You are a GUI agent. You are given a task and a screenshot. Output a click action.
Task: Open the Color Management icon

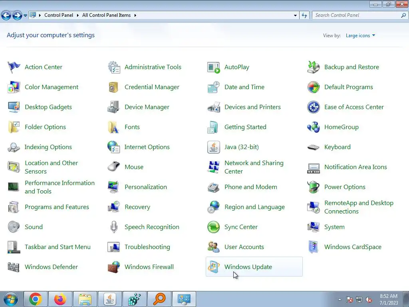coord(14,87)
